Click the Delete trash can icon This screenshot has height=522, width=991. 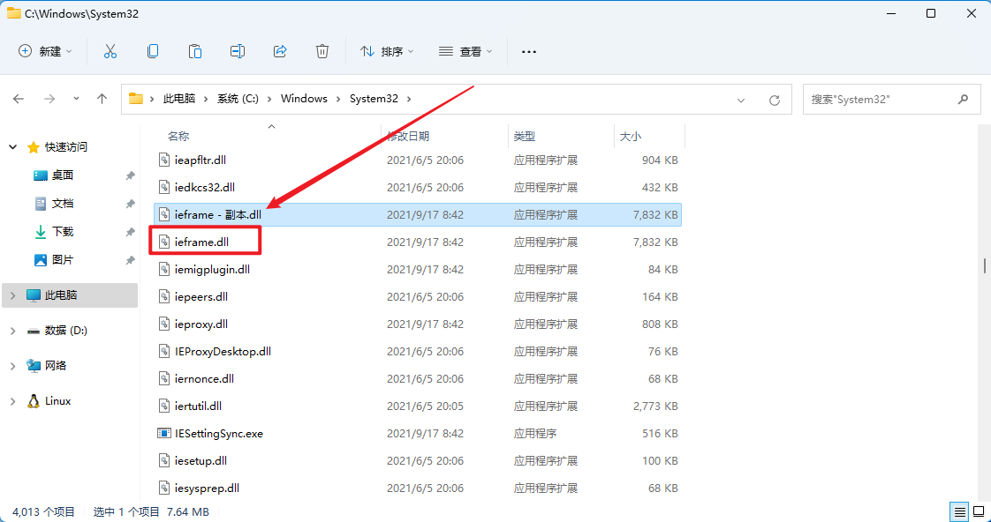point(322,52)
